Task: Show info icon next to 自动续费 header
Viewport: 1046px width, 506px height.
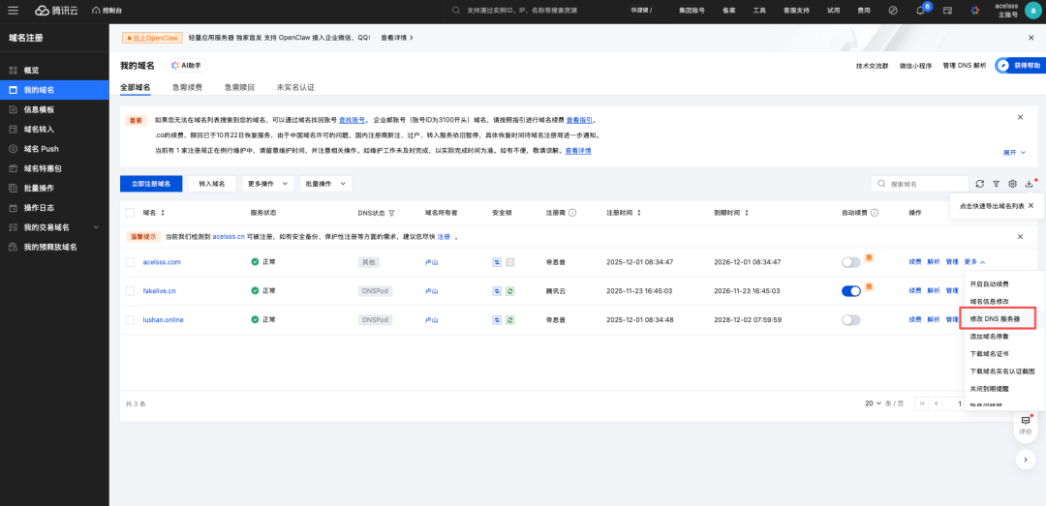Action: [874, 213]
